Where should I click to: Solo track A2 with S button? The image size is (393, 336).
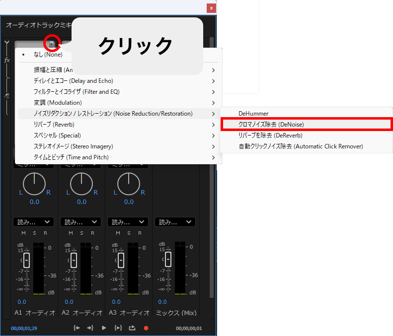(x=81, y=233)
